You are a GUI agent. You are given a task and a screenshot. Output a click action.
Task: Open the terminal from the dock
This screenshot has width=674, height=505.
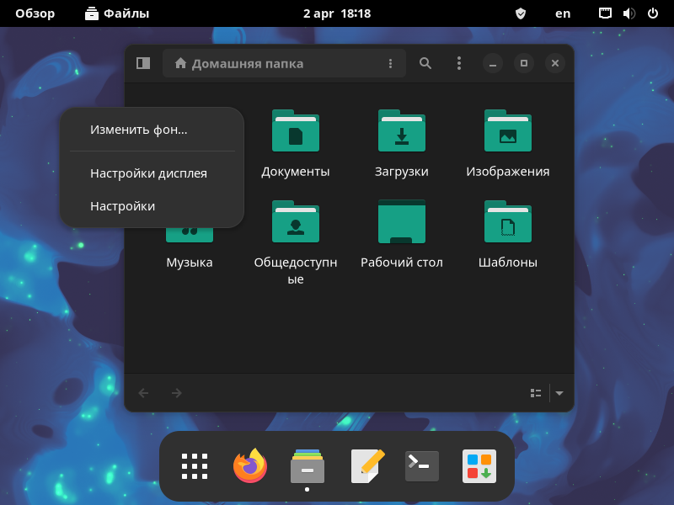(x=420, y=465)
